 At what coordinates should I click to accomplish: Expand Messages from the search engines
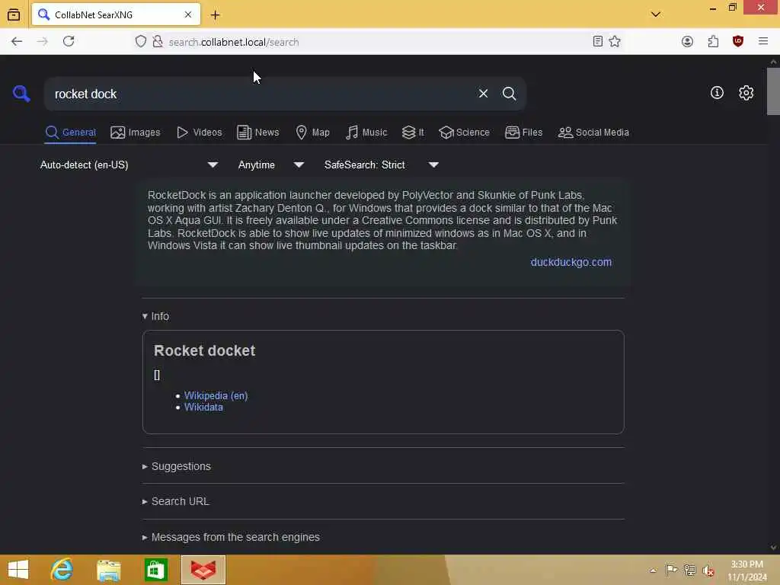[x=231, y=537]
